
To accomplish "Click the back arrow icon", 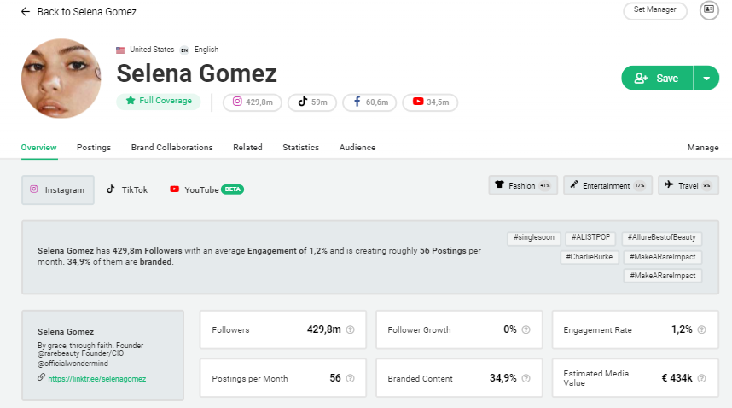I will coord(26,12).
